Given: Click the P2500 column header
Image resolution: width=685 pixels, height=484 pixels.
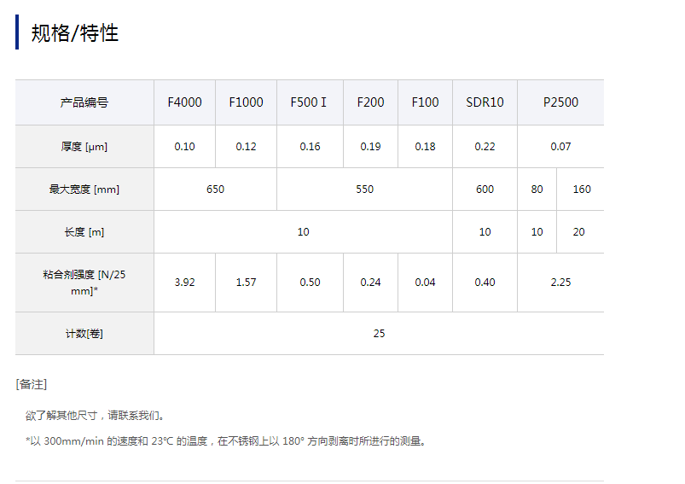Looking at the screenshot, I should tap(560, 102).
